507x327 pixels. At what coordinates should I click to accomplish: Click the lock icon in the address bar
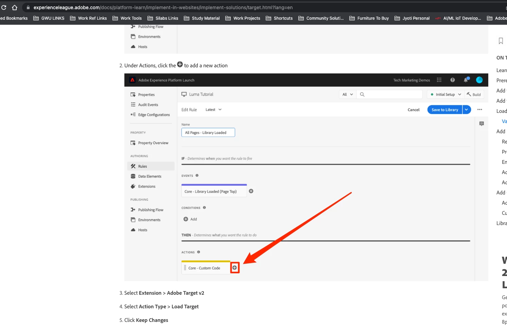click(28, 7)
